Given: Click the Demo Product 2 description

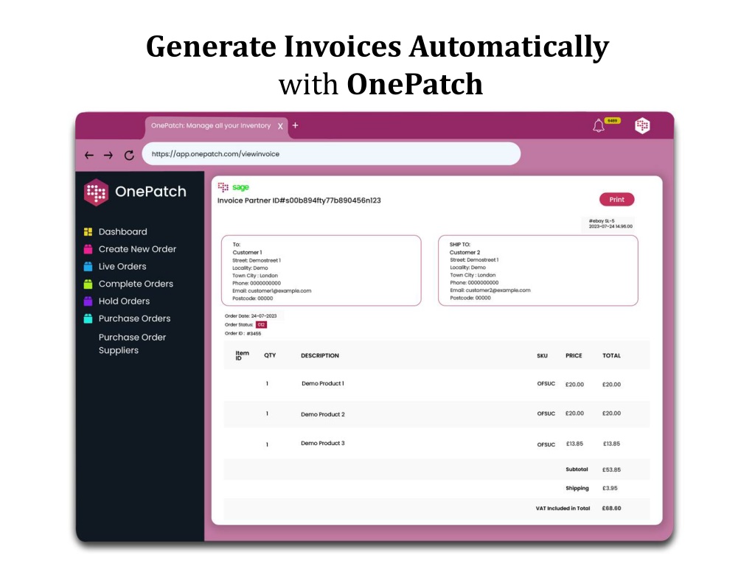Looking at the screenshot, I should (323, 414).
